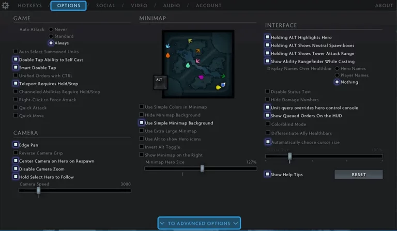Toggle Show Queued Orders On the HUD

click(x=267, y=115)
